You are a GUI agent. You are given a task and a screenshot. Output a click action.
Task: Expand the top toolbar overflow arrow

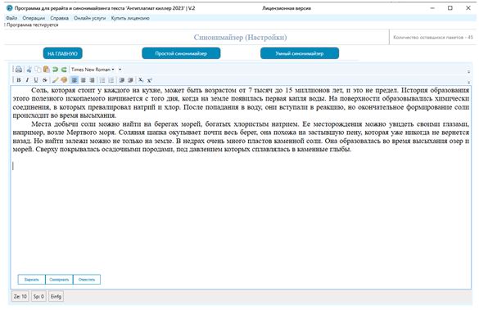tap(468, 71)
